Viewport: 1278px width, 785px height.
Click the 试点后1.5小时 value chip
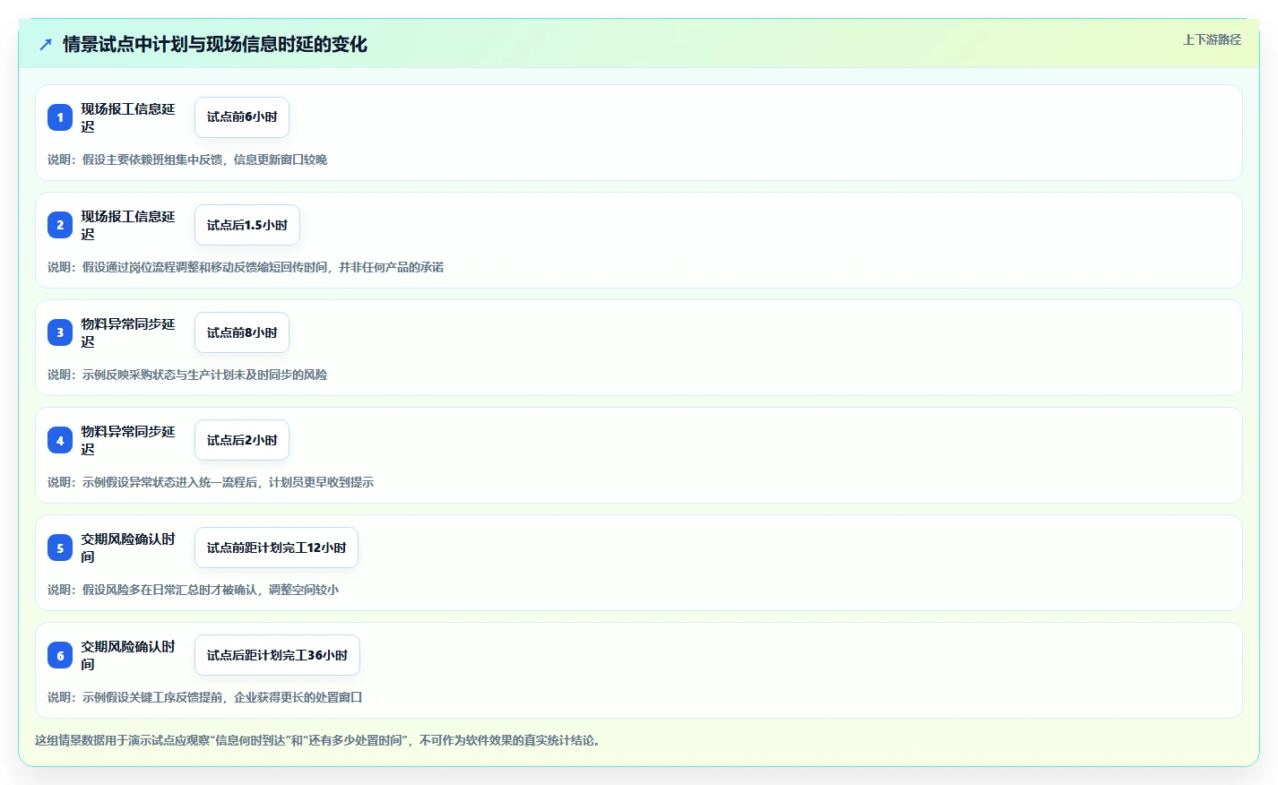pos(247,225)
